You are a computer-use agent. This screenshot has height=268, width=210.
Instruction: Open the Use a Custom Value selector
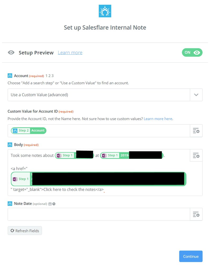[x=99, y=95]
